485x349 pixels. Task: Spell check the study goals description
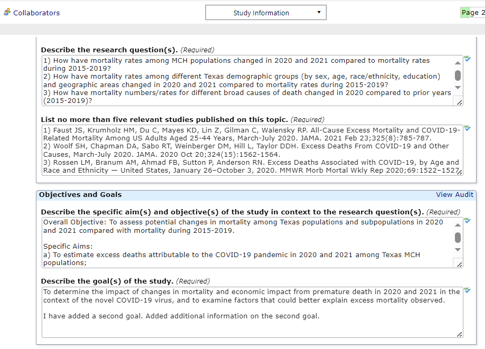pyautogui.click(x=468, y=291)
